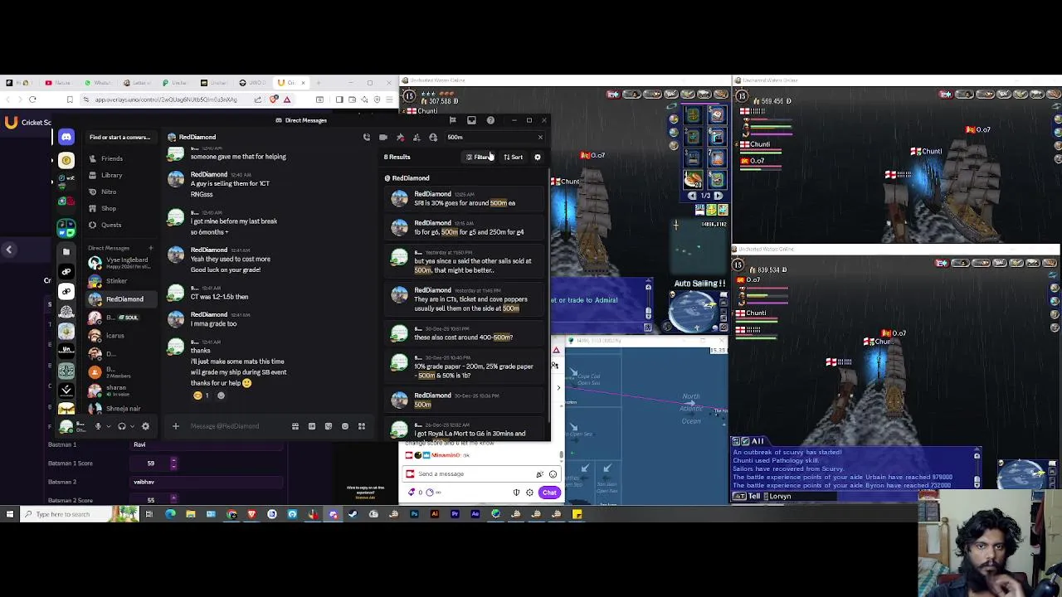This screenshot has width=1062, height=597.
Task: Expand headphone output options arrow
Action: [x=131, y=426]
